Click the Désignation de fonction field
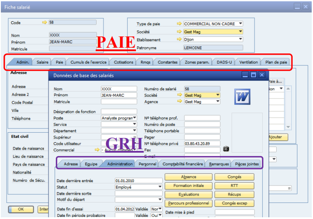This screenshot has width=313, height=219. [119, 111]
